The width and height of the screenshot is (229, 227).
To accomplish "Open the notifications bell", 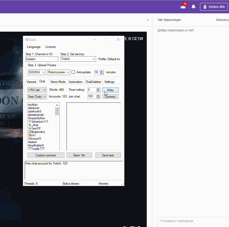I will pyautogui.click(x=193, y=7).
